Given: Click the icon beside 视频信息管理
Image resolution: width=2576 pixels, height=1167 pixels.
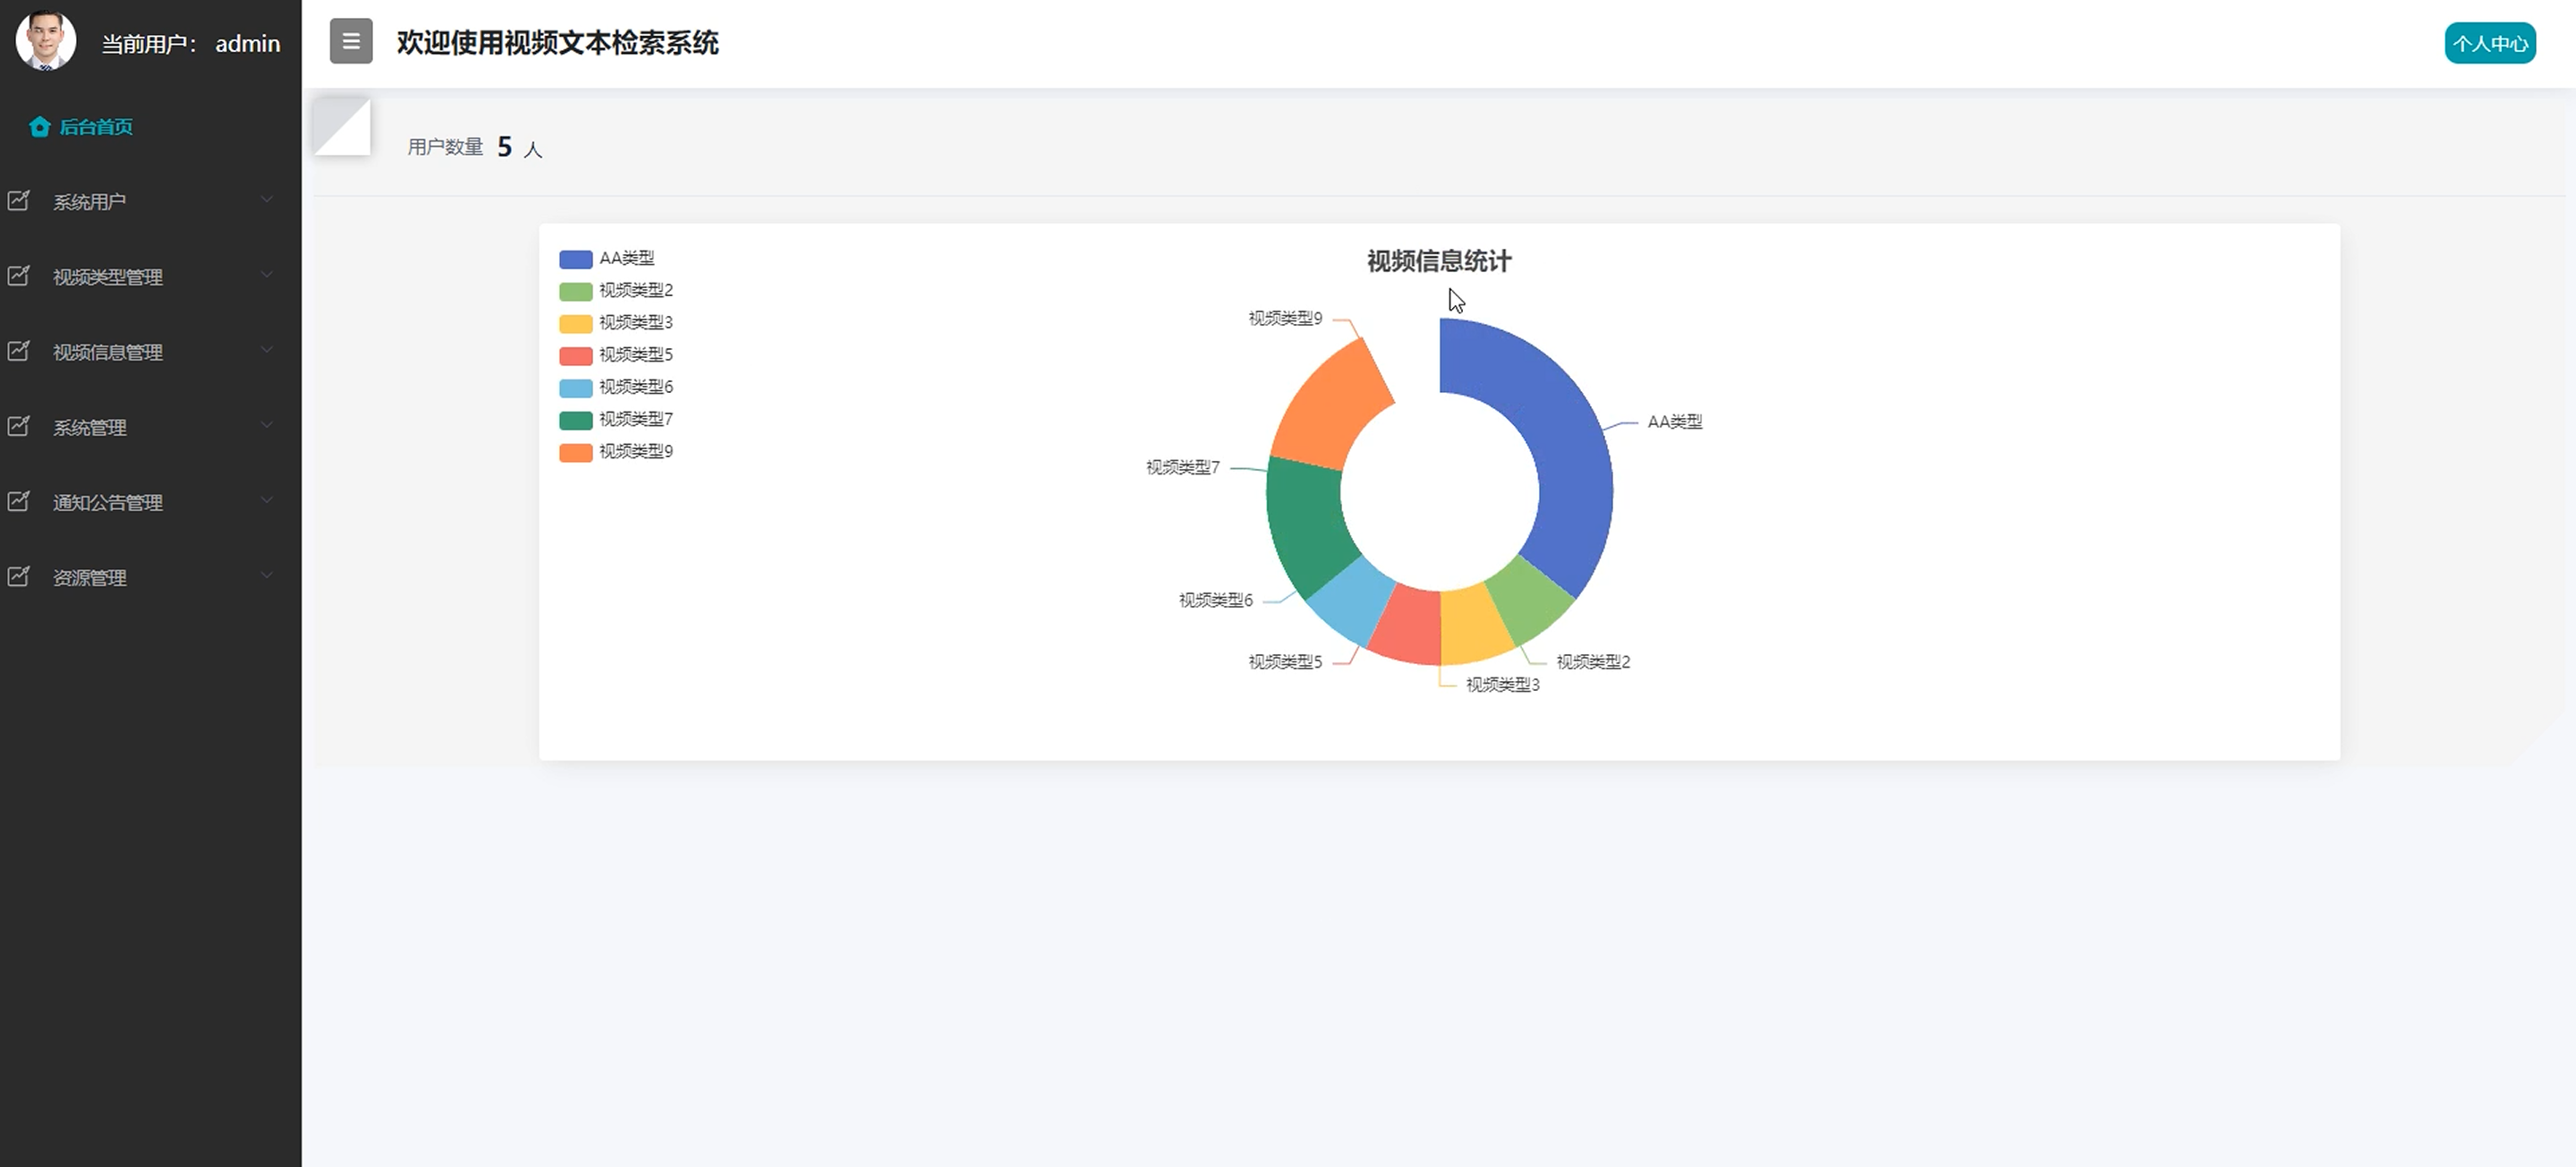Looking at the screenshot, I should 19,351.
